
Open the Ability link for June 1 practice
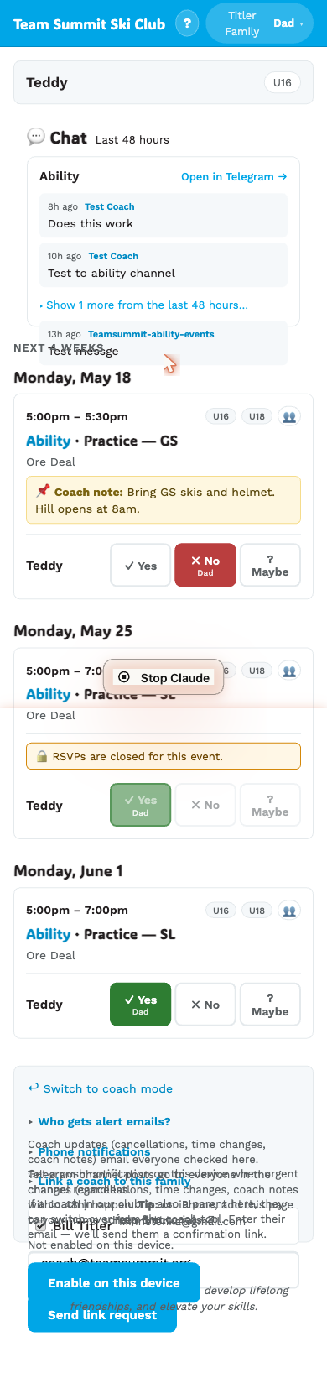[x=48, y=934]
